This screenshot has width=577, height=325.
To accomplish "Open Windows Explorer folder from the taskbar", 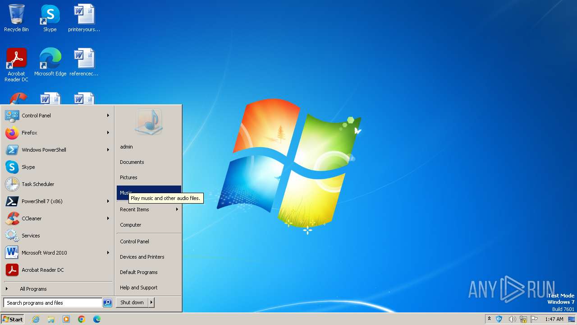I will [x=51, y=319].
